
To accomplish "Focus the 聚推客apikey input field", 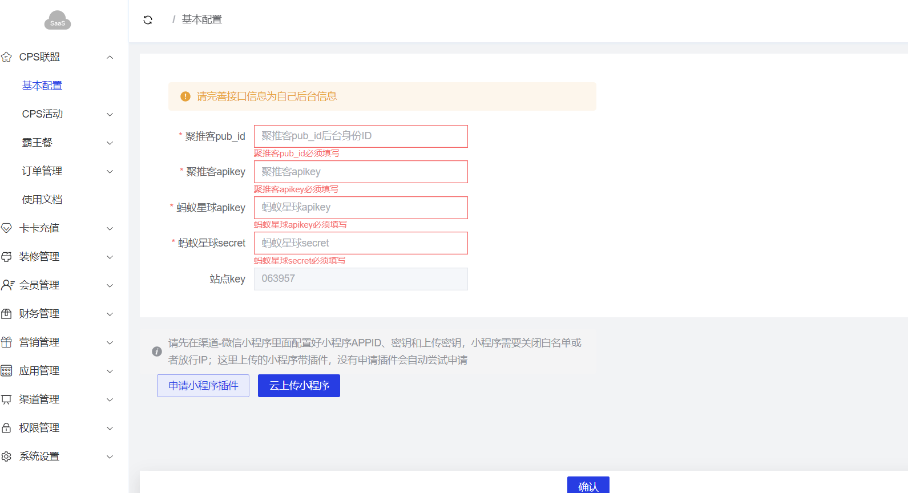I will [361, 172].
